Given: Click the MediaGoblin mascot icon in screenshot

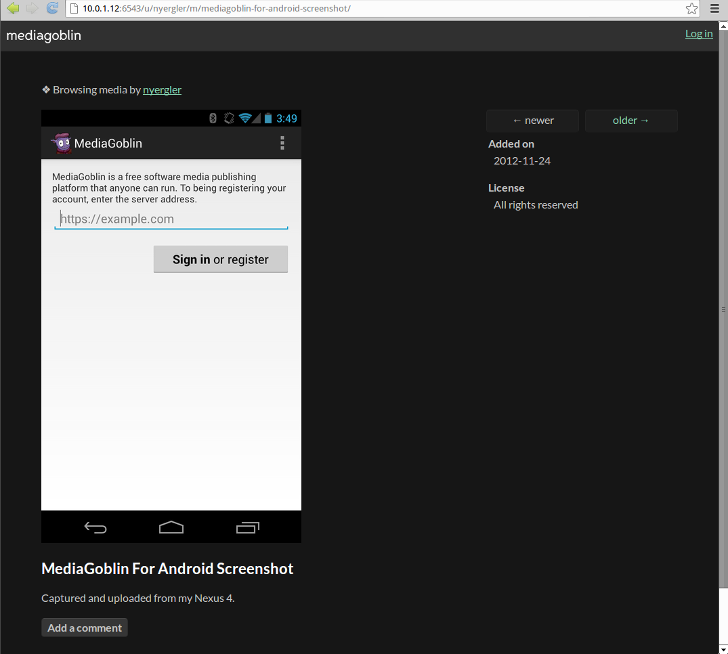Looking at the screenshot, I should (x=61, y=143).
